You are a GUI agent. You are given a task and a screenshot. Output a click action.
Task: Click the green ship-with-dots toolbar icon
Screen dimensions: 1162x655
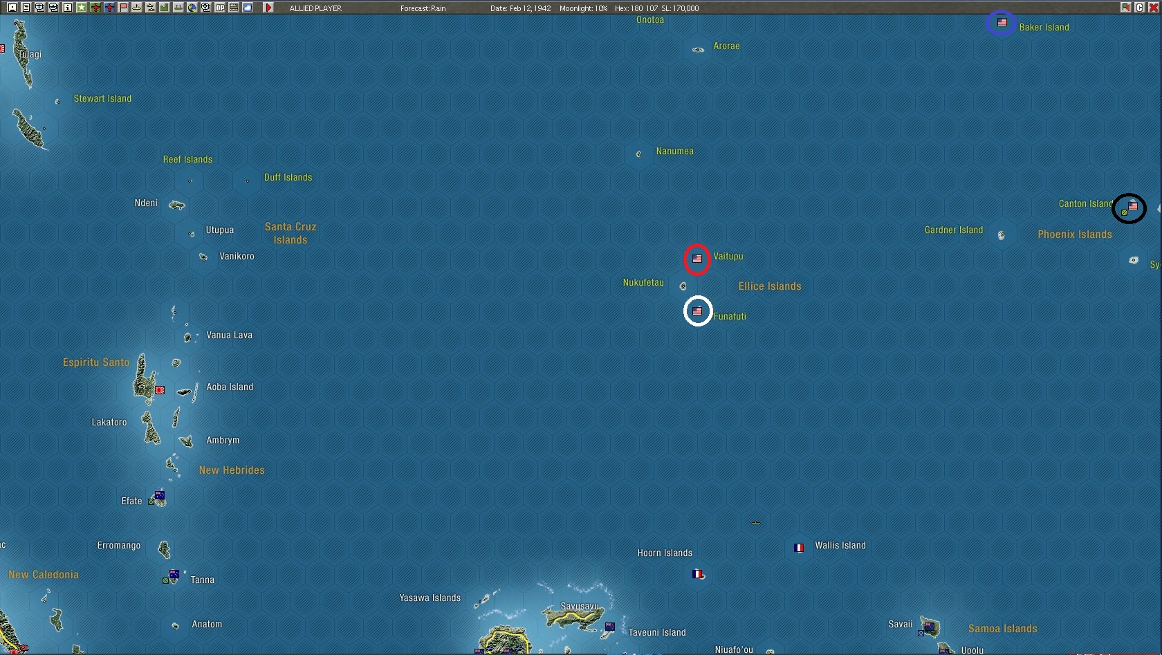178,8
